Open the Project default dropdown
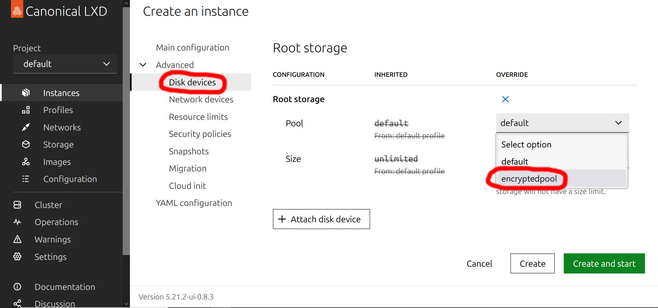Screen dimensions: 658x308 click(x=65, y=64)
